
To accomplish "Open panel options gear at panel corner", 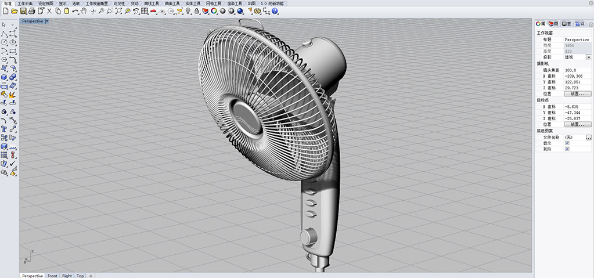I will point(591,24).
